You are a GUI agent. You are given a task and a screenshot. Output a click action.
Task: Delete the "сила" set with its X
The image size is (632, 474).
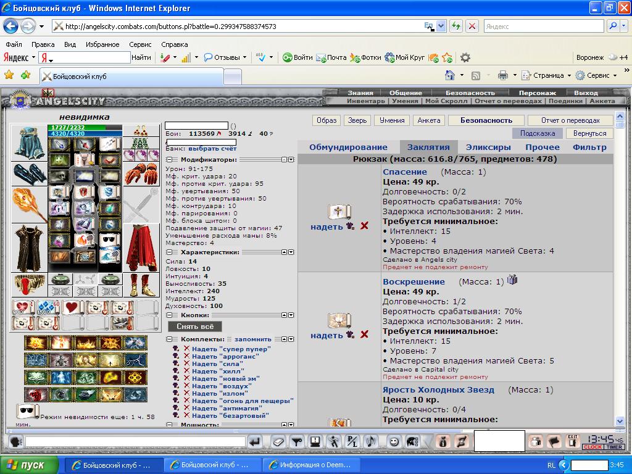[x=186, y=364]
